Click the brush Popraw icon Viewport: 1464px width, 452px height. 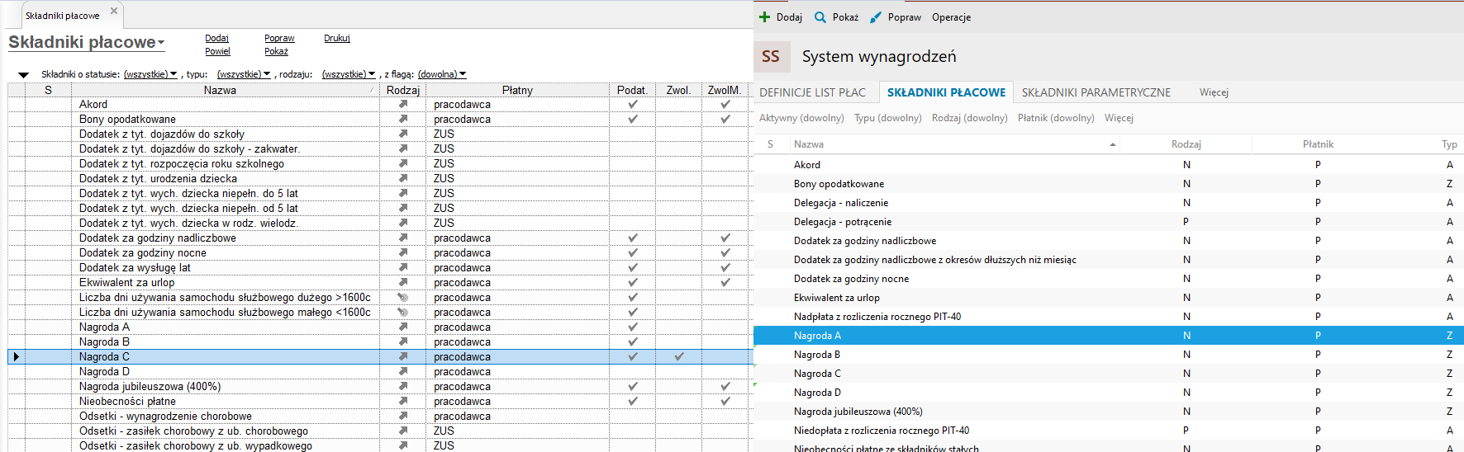[876, 17]
